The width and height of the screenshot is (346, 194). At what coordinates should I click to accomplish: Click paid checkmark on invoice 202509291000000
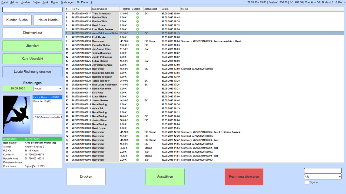point(137,160)
